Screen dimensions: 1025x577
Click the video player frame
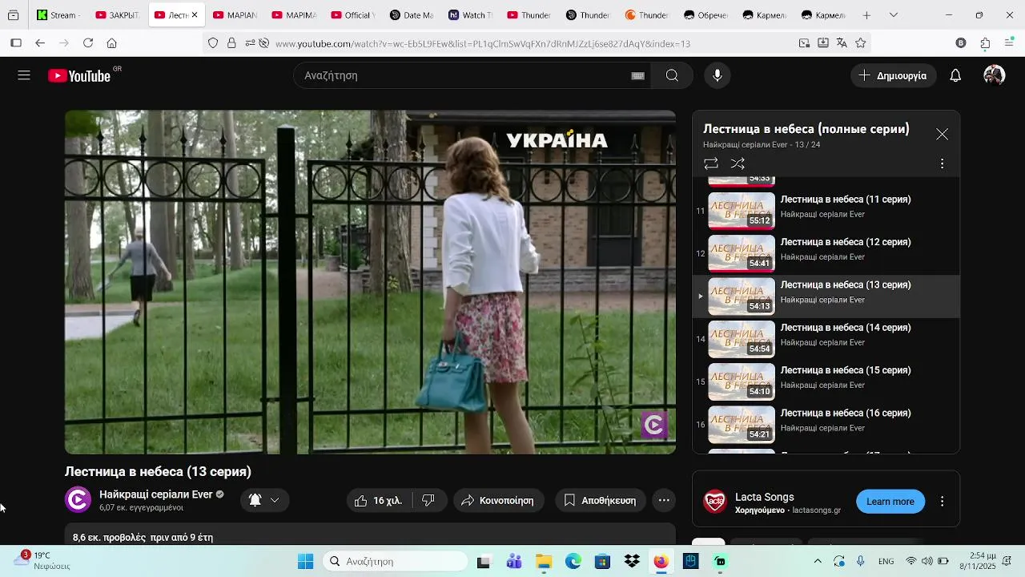pos(370,282)
